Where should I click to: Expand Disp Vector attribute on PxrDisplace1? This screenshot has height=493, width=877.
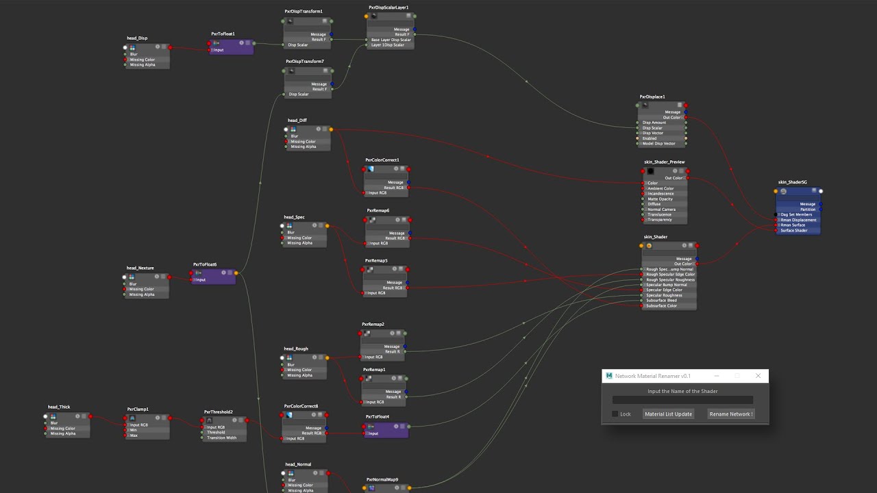(x=642, y=133)
